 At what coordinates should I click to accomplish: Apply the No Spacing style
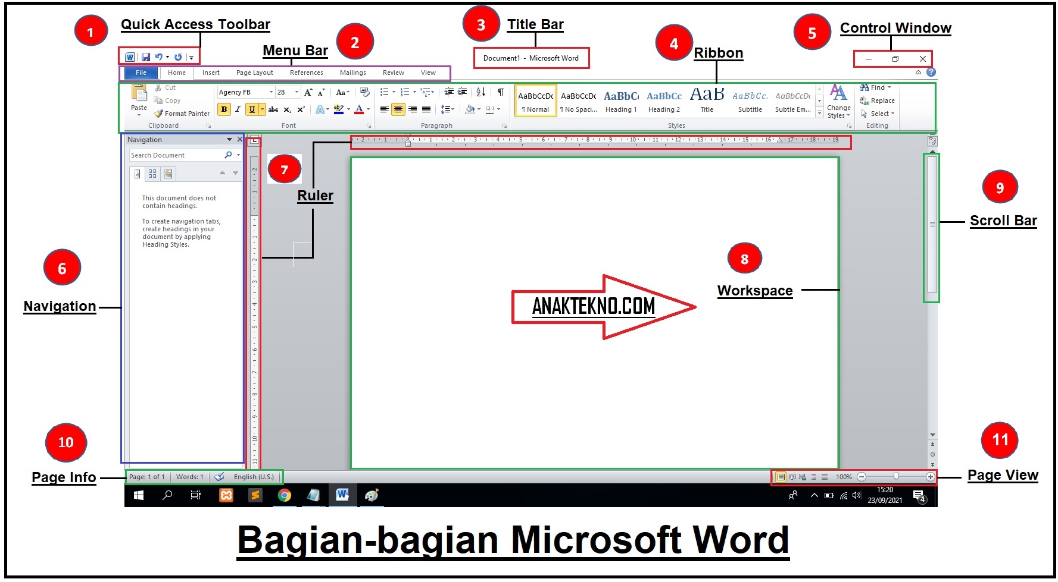click(x=578, y=100)
